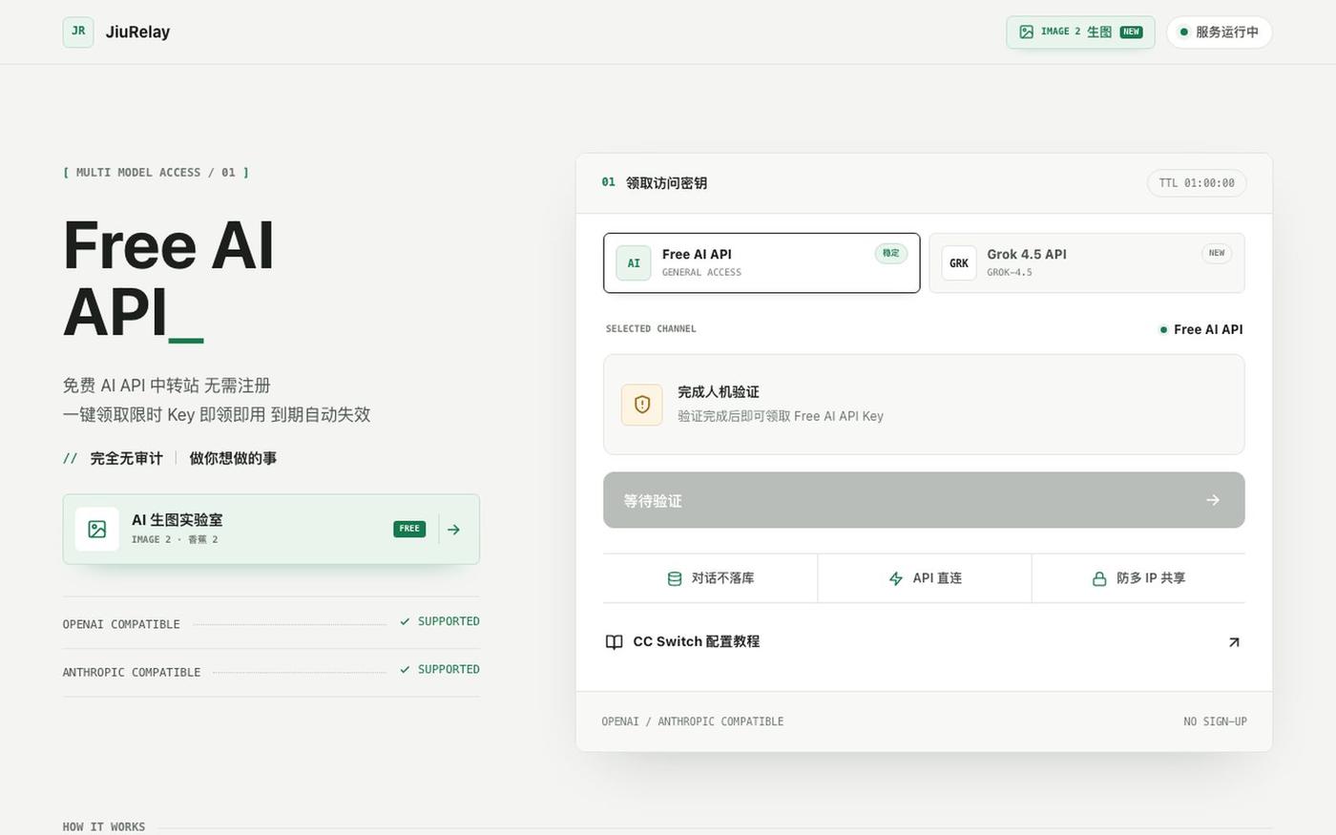Image resolution: width=1336 pixels, height=835 pixels.
Task: Click the 稳定 badge on the Free AI API tab
Action: pyautogui.click(x=890, y=253)
